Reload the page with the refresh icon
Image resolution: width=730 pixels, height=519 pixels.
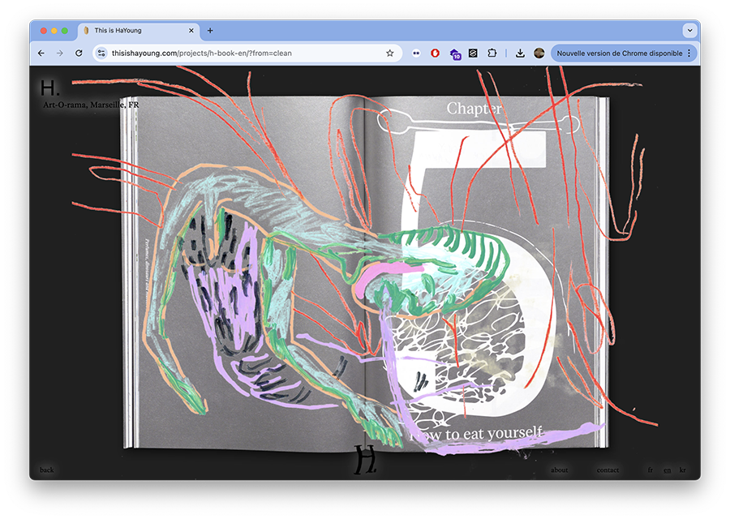(79, 54)
